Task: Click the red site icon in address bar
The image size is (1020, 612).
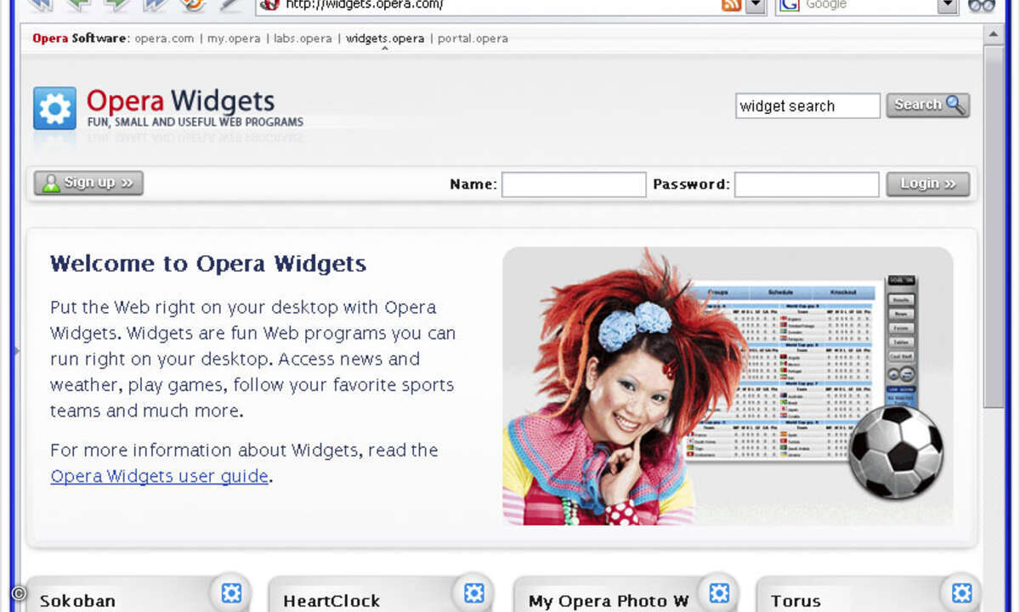Action: (270, 4)
